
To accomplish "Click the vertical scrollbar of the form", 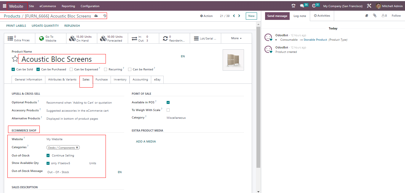I will [x=258, y=119].
